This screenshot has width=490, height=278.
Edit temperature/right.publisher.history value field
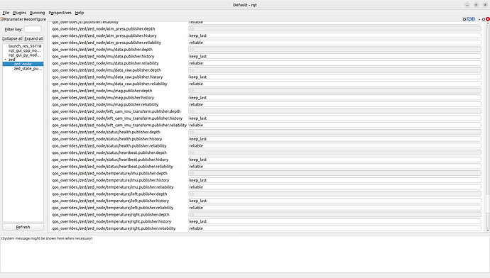point(334,221)
